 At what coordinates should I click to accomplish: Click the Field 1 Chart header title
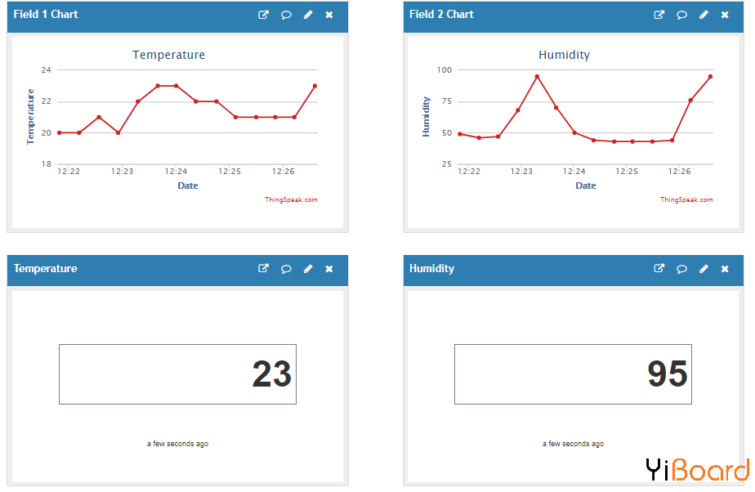pyautogui.click(x=46, y=15)
